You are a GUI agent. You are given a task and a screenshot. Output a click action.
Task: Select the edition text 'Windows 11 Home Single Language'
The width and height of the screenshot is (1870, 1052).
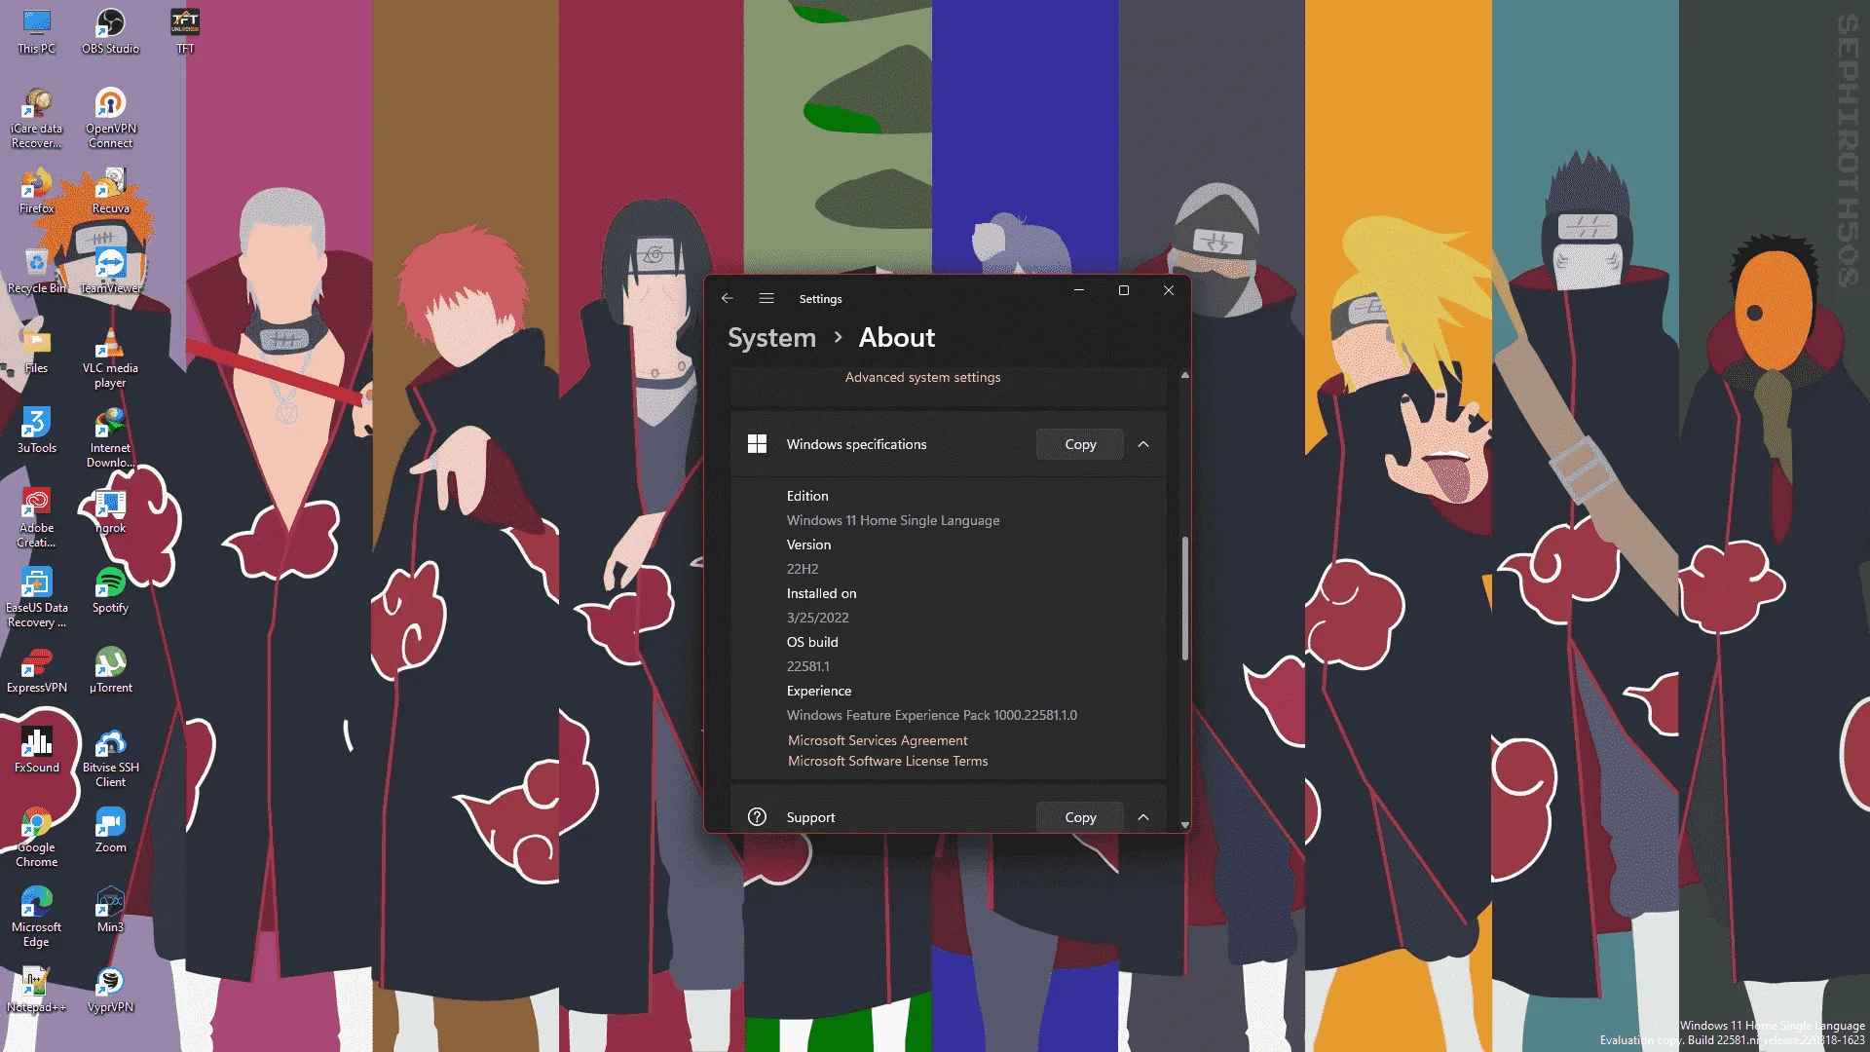893,520
